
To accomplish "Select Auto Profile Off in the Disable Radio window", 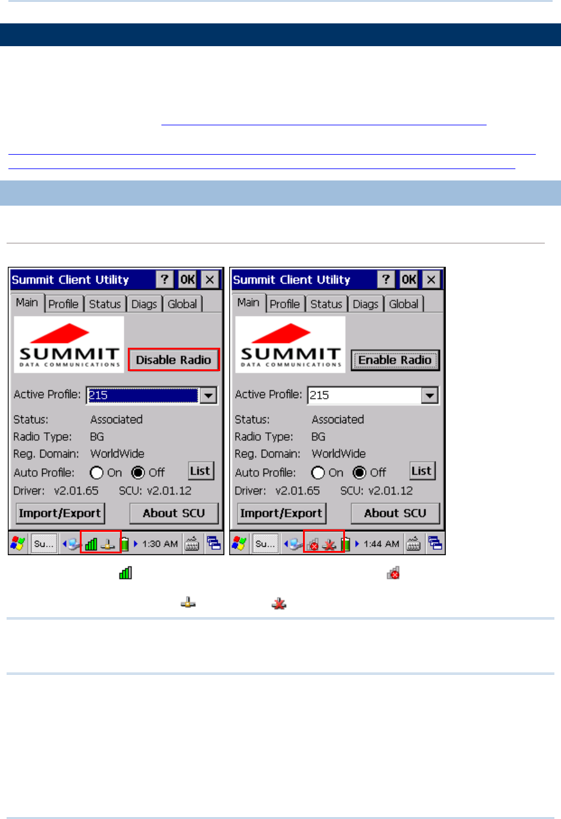I will pyautogui.click(x=138, y=472).
